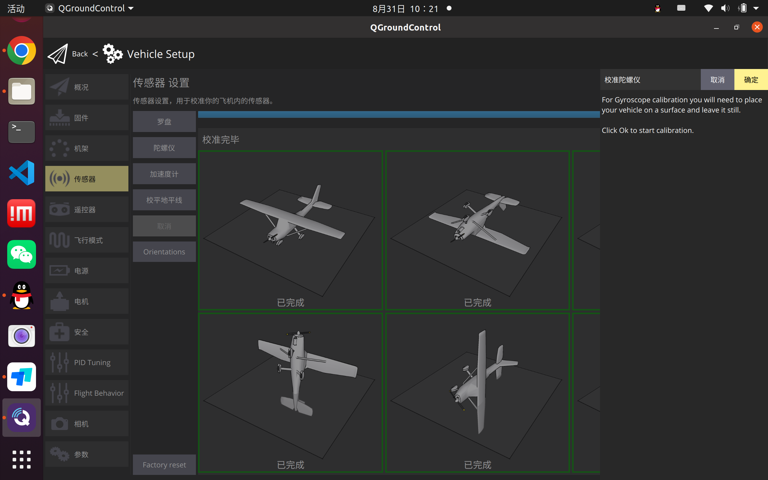This screenshot has width=768, height=480.
Task: Open the 机架 airframe section icon
Action: 59,148
